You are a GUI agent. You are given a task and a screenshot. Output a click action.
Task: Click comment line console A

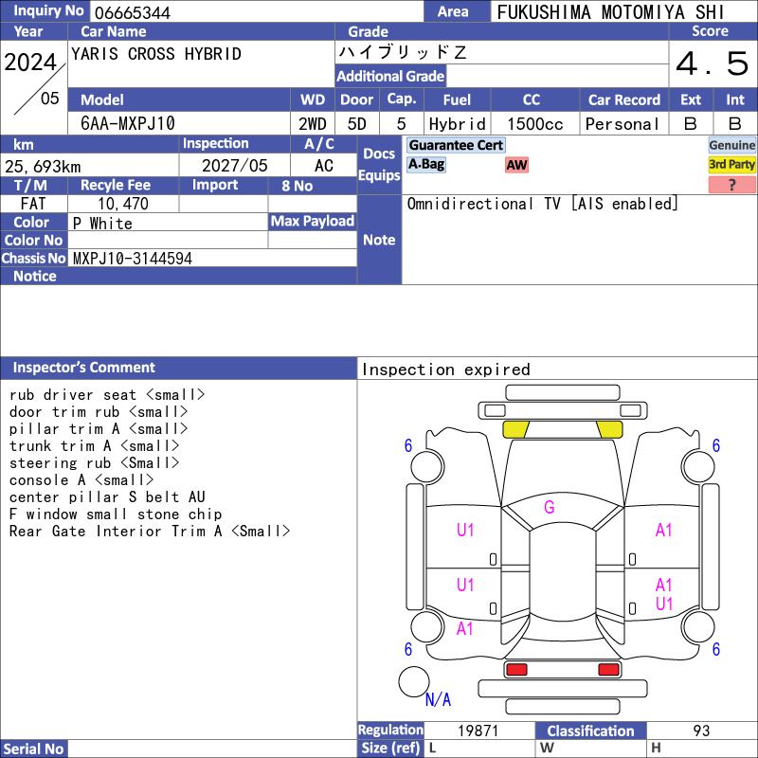[x=81, y=480]
